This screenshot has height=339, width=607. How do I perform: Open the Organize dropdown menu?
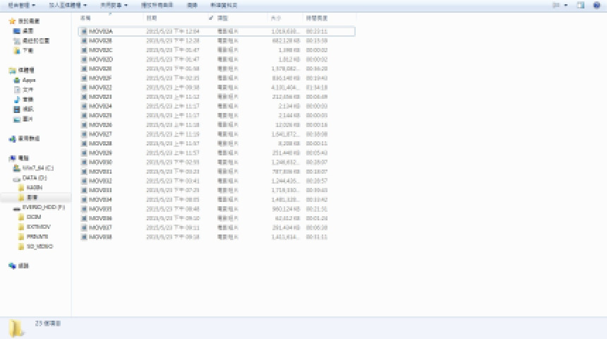click(20, 5)
